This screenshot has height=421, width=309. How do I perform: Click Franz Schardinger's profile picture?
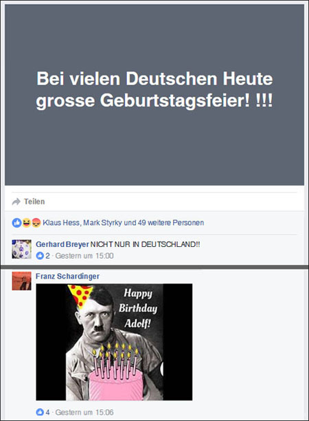(21, 281)
